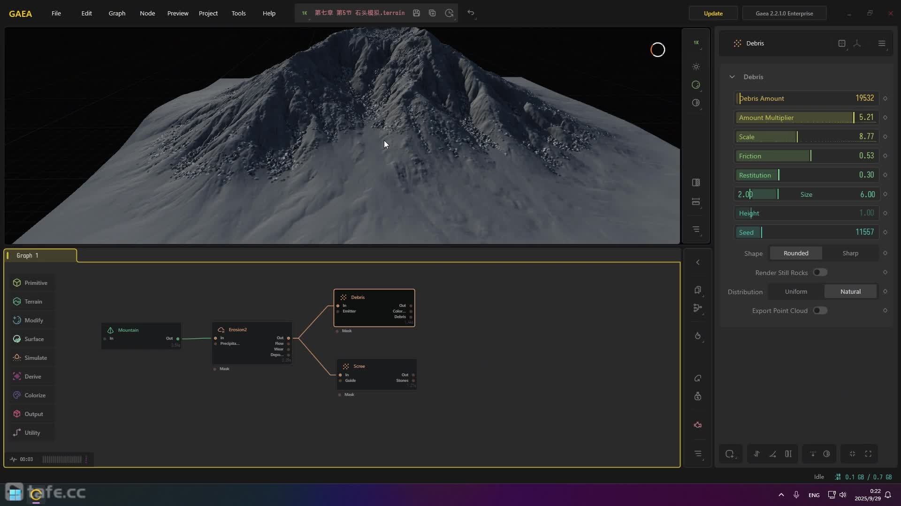Click the Colorize node category icon

point(17,395)
